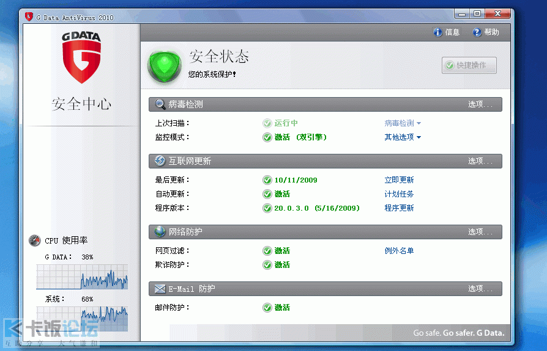
Task: Minimize the G Data AntiVirus window
Action: pyautogui.click(x=462, y=14)
